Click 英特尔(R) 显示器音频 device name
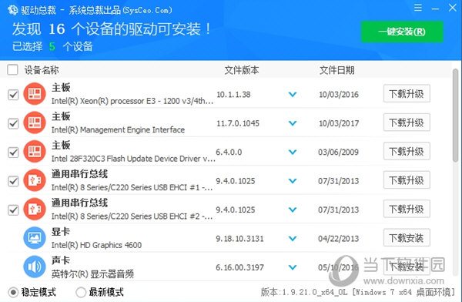 (x=92, y=274)
